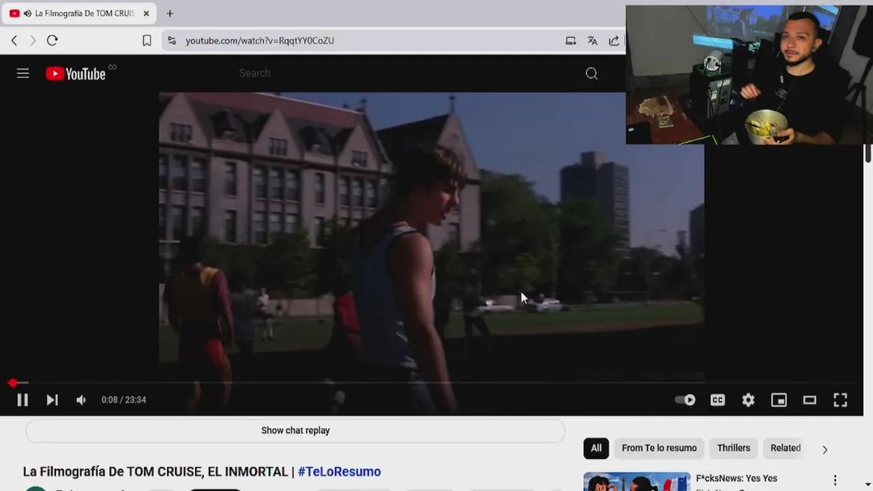
Task: Pause the video with the pause button
Action: click(23, 400)
